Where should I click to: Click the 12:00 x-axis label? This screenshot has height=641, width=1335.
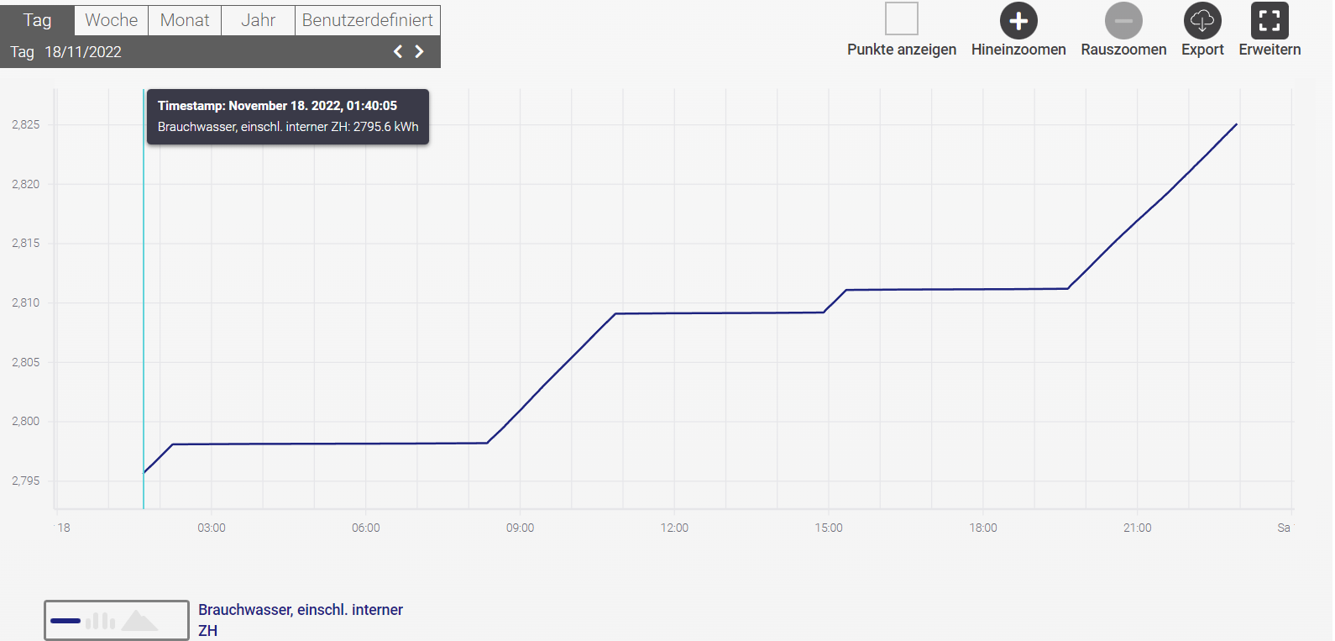(x=674, y=528)
